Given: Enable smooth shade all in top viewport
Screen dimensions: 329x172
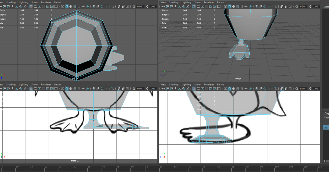Looking at the screenshot, I should (x=66, y=6).
